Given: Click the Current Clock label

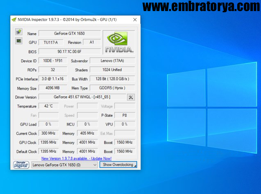Looking at the screenshot, I should tap(27, 133).
